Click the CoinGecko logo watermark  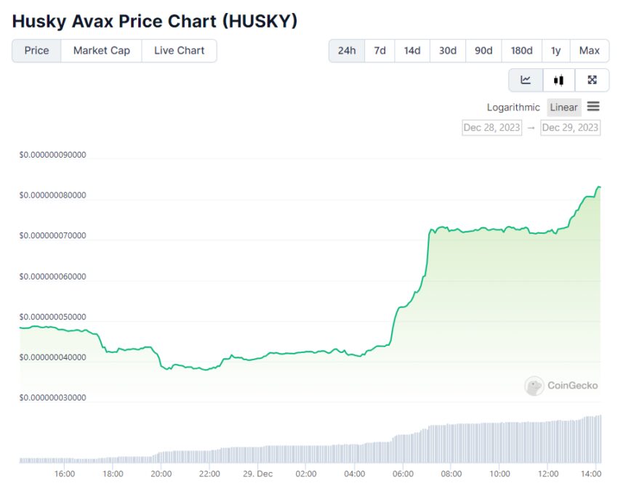[x=561, y=386]
